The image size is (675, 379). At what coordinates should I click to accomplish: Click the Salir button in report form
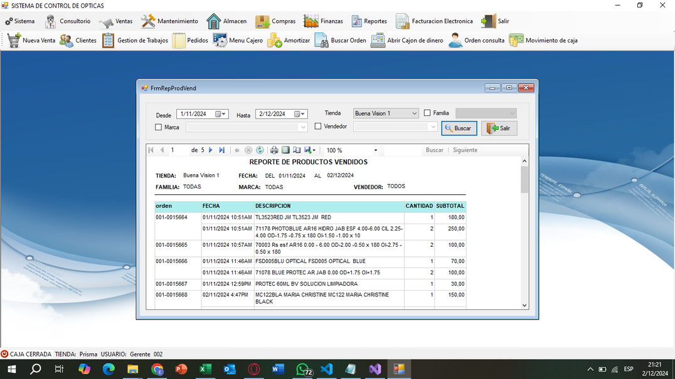pyautogui.click(x=499, y=128)
